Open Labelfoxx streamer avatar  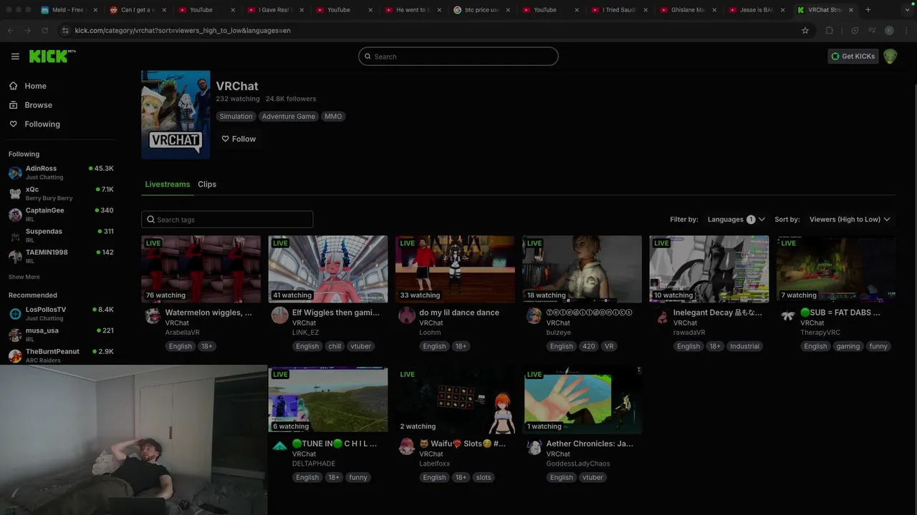coord(407,446)
